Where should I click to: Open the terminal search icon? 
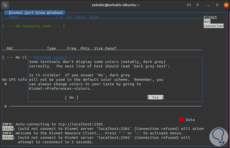coord(5,5)
